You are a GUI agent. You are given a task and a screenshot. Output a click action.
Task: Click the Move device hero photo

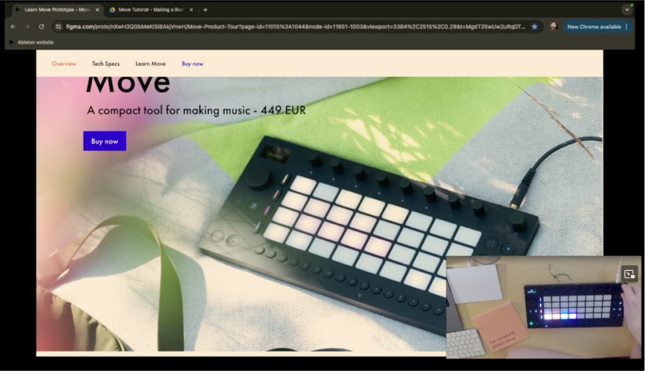[x=320, y=214]
